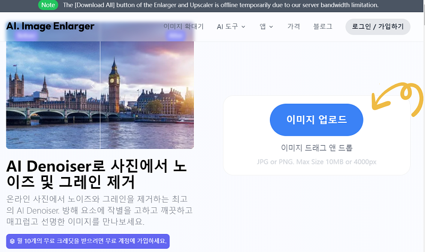The image size is (425, 252).
Task: Click the 온라인 사진에서 노이즈와 description paragraph
Action: click(99, 210)
